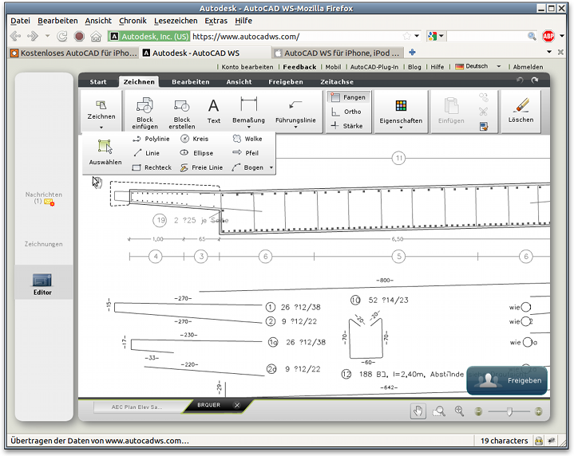Expand the Bemaßung dropdown
The image size is (574, 456).
(248, 128)
